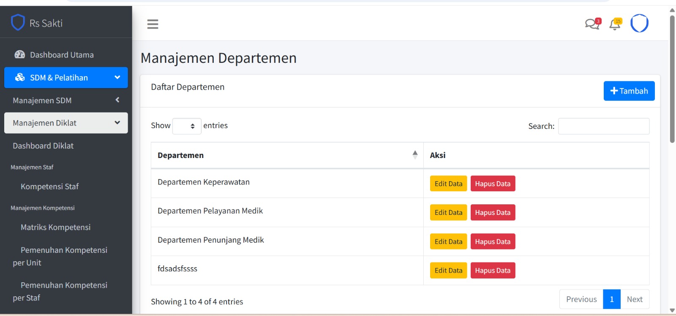
Task: Open the notifications bell icon
Action: (615, 24)
